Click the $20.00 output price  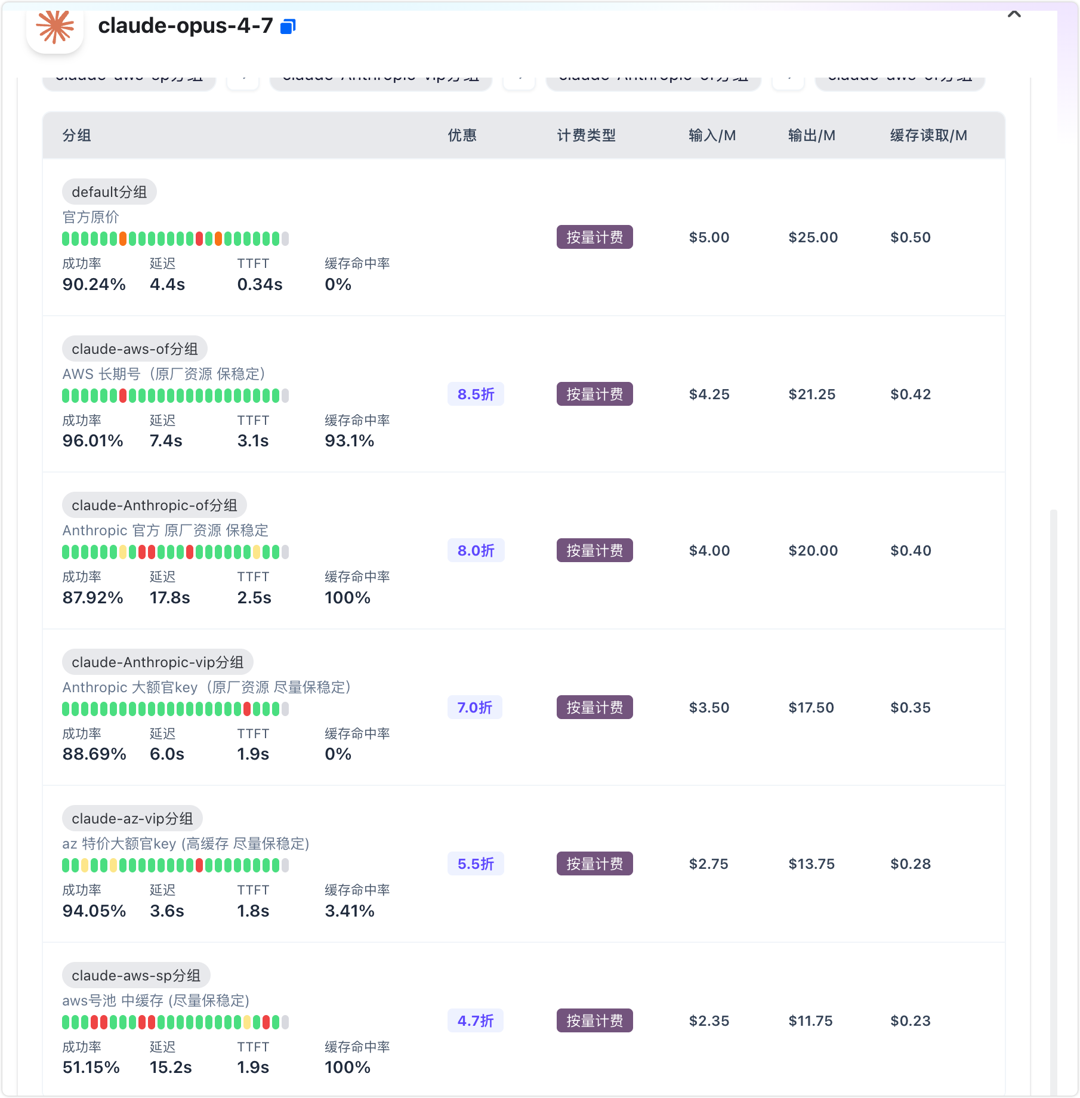click(x=813, y=550)
